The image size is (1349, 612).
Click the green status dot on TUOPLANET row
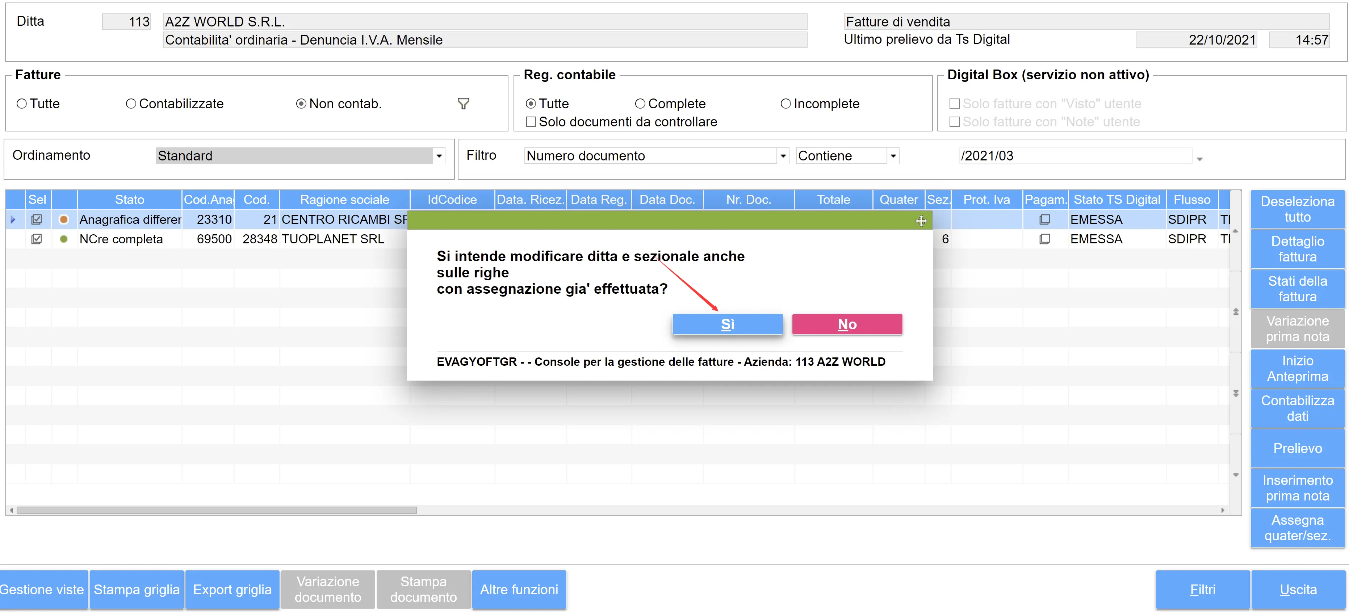point(64,239)
